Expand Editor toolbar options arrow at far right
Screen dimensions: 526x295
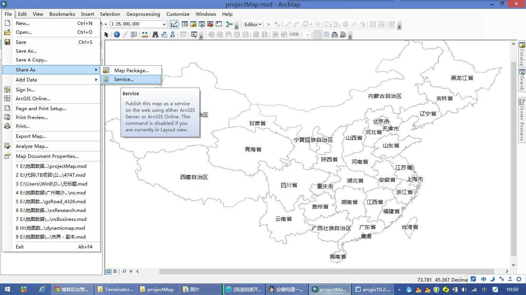[x=399, y=27]
